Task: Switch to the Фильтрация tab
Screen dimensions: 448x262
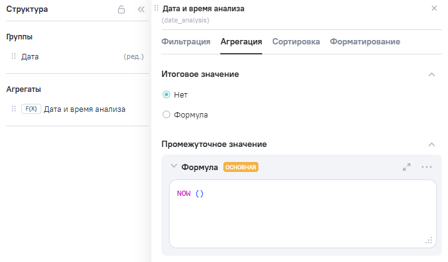Action: pos(186,42)
